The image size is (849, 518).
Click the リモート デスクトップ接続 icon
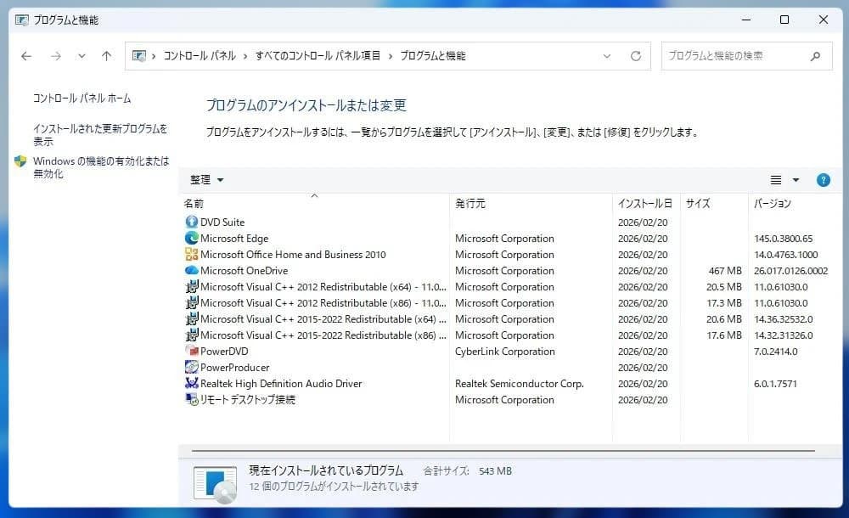click(192, 400)
